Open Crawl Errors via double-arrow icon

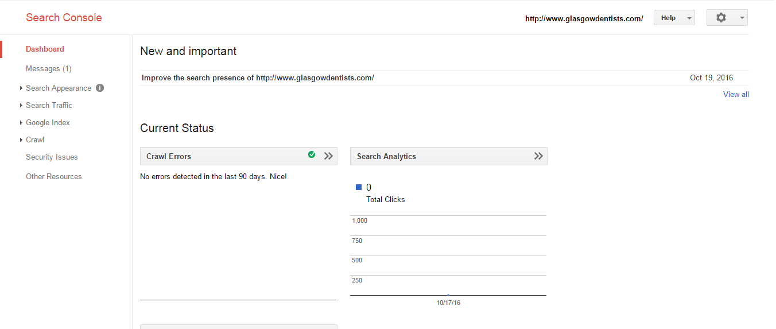tap(328, 156)
